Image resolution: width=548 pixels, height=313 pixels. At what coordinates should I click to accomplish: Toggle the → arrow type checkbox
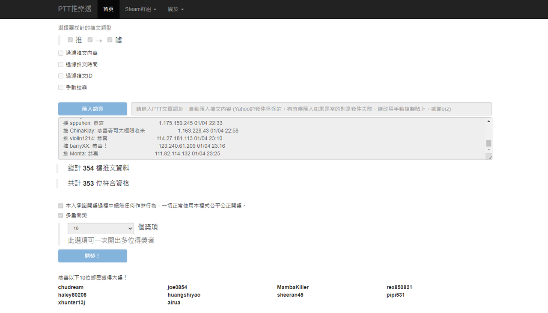(x=90, y=40)
